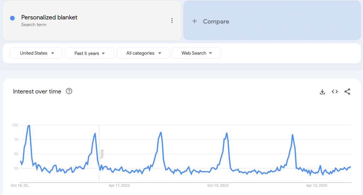Click the Apr 17, 2022 axis label
The image size is (363, 195).
pyautogui.click(x=119, y=185)
